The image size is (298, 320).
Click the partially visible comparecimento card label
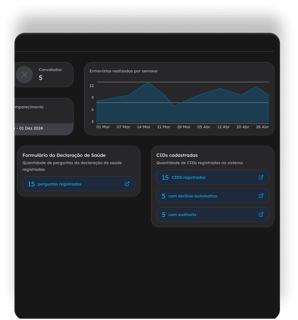click(x=29, y=107)
